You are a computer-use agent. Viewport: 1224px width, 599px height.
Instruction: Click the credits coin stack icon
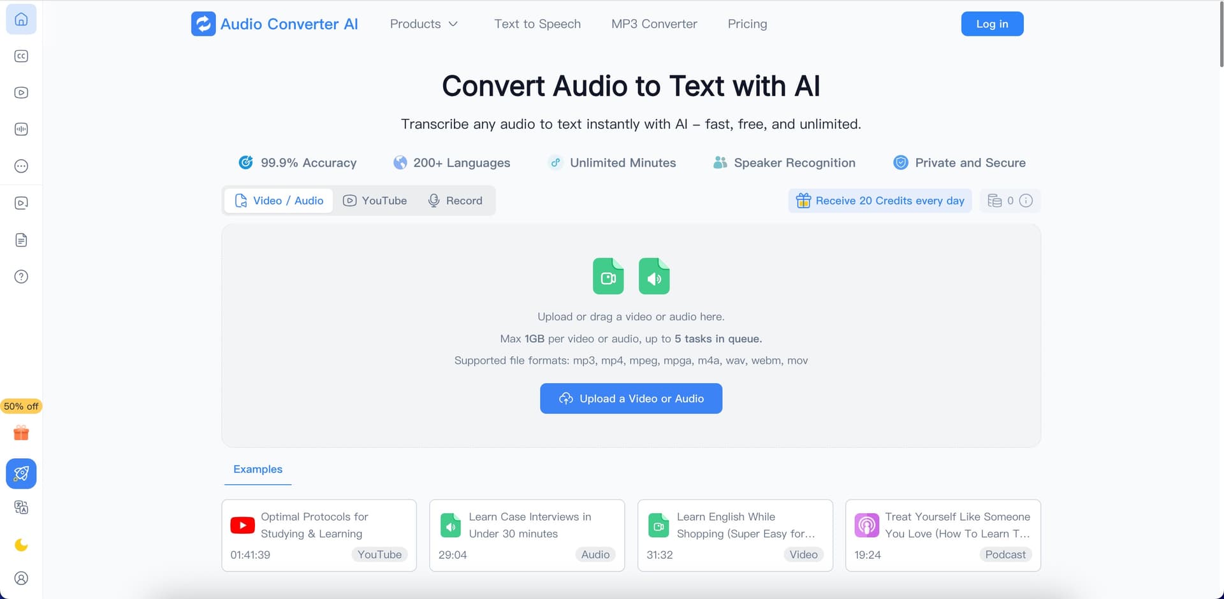994,201
